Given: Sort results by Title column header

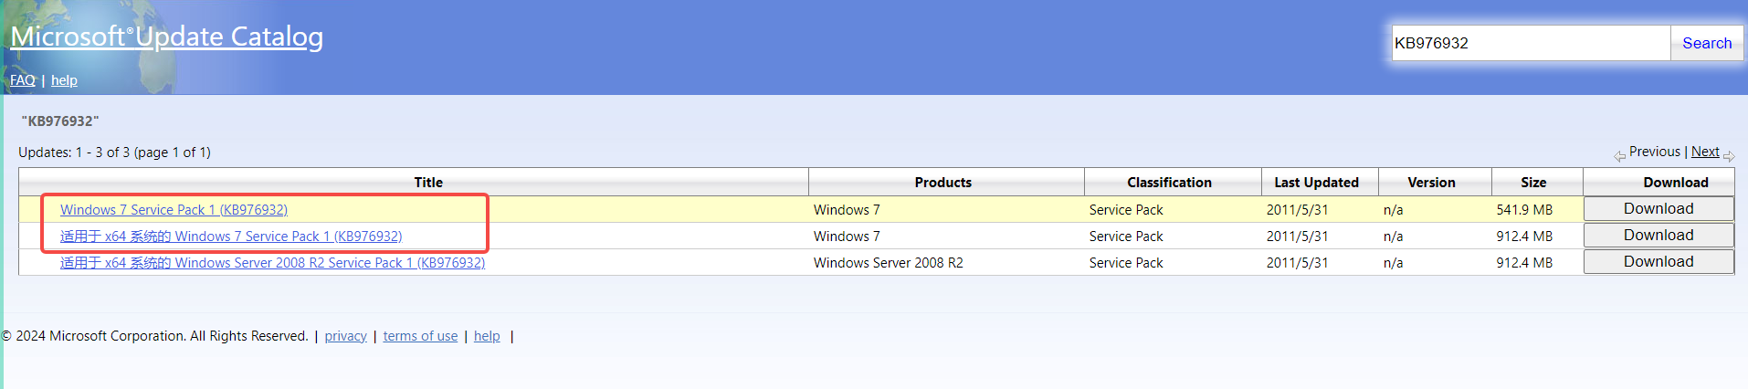Looking at the screenshot, I should tap(427, 183).
